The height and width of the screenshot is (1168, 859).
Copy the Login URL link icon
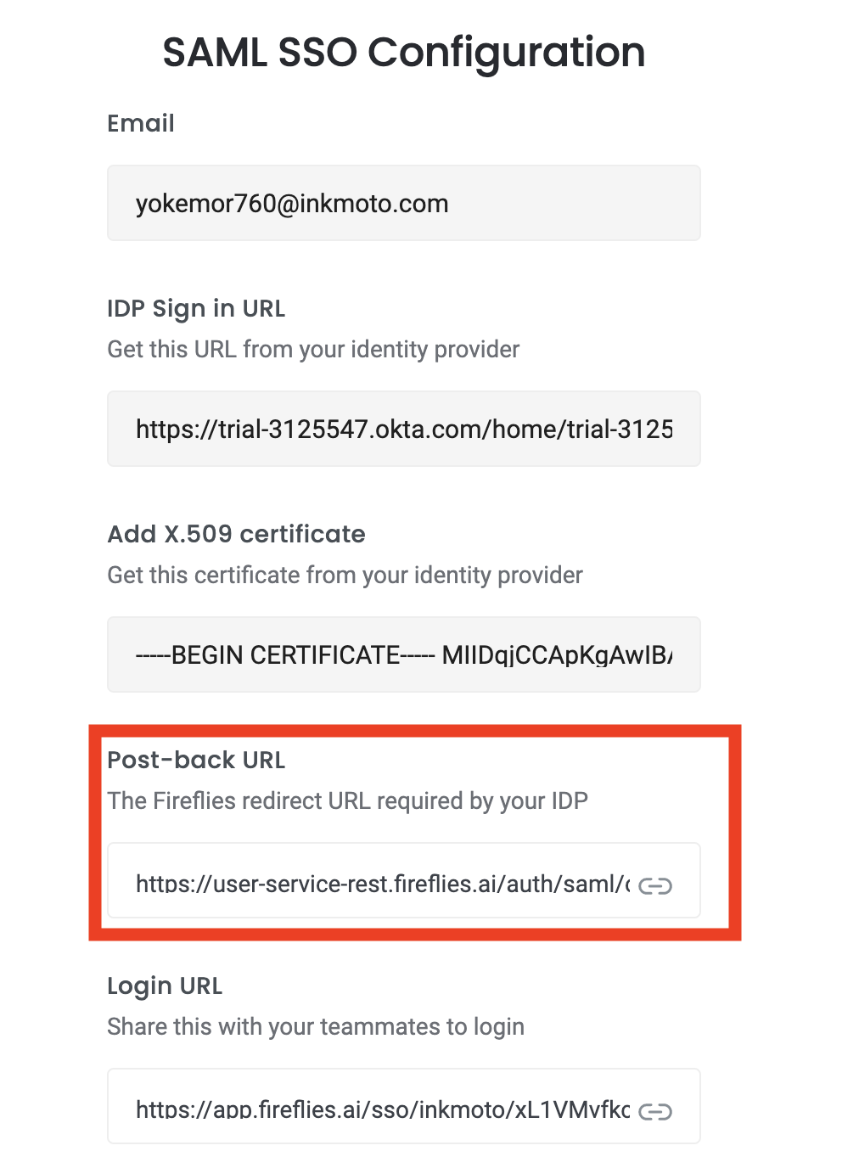(x=655, y=1112)
